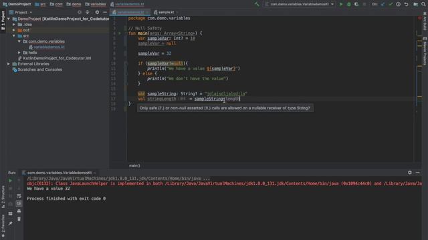Screen dimensions: 428x240
Task: Run with coverage icon in top toolbar
Action: (x=356, y=4)
